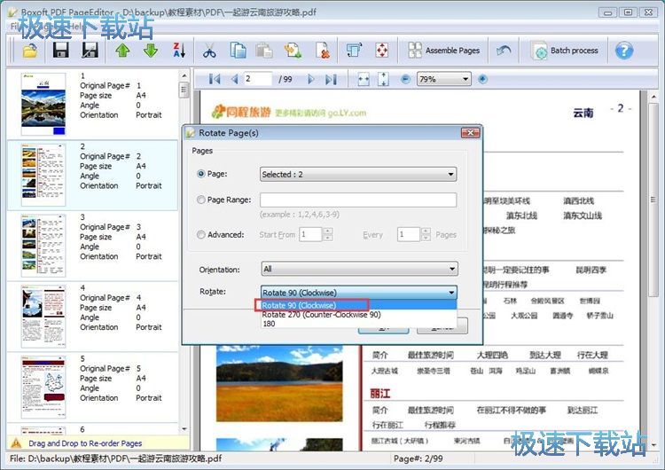Move page down with green arrow
This screenshot has height=470, width=665.
[150, 51]
